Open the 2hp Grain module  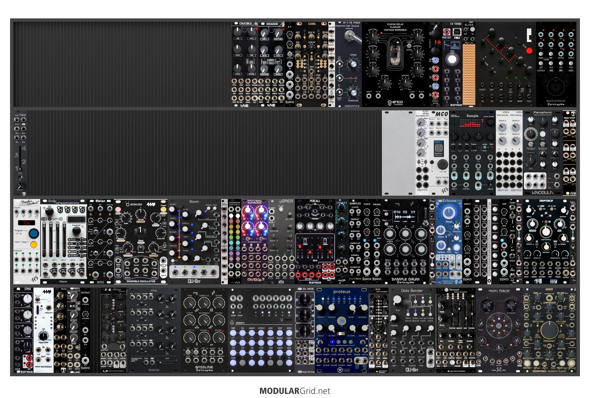[513, 241]
